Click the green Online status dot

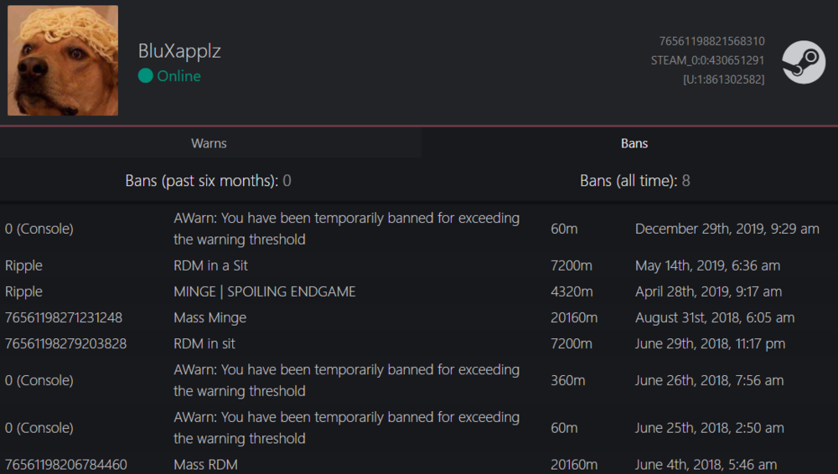[146, 76]
